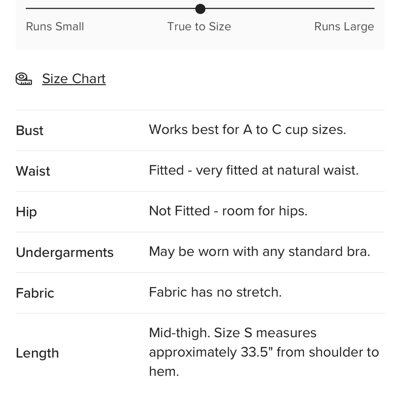This screenshot has height=400, width=400.
Task: Click the Hip row label
Action: [26, 212]
